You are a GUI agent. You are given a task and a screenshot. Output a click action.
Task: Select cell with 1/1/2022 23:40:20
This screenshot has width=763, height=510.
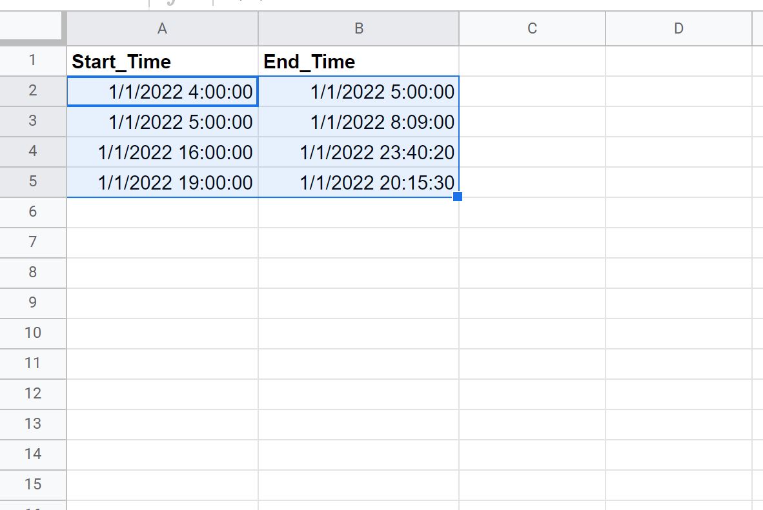point(359,152)
